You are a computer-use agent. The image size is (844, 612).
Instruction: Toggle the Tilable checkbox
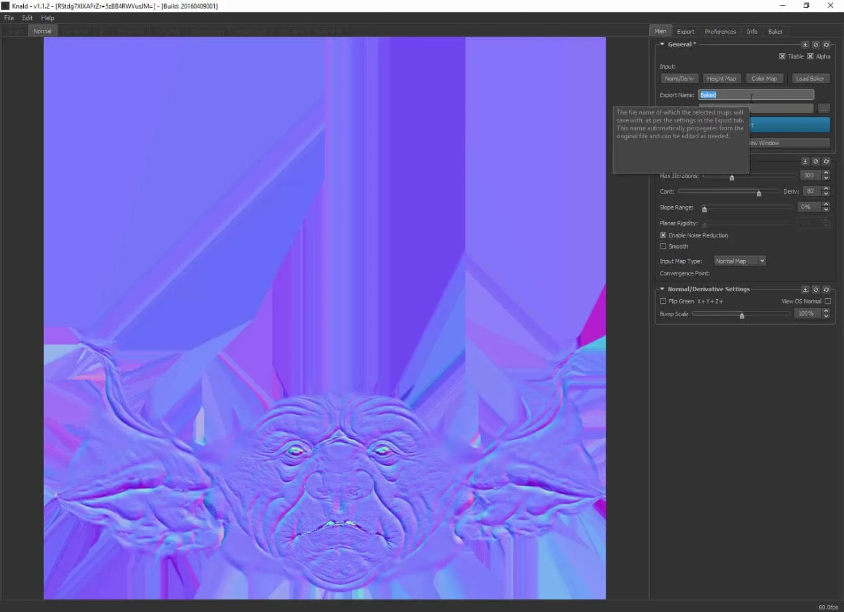click(782, 56)
